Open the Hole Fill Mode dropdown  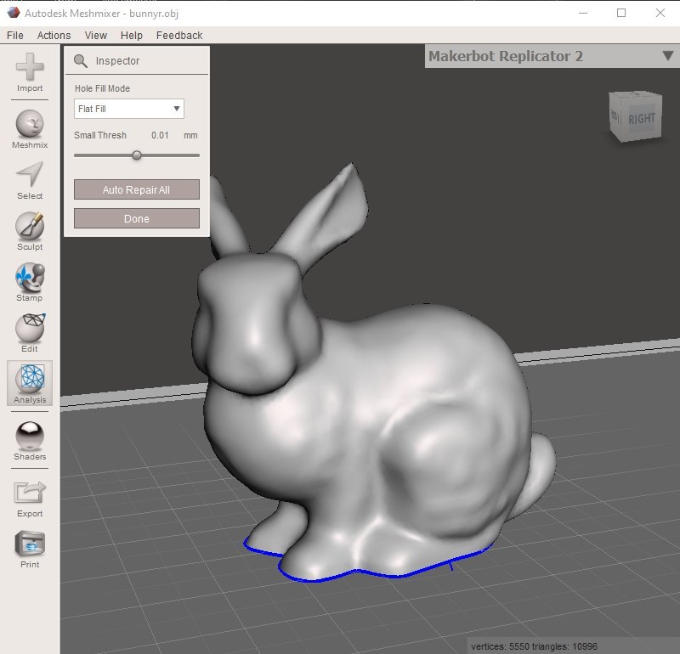coord(129,109)
